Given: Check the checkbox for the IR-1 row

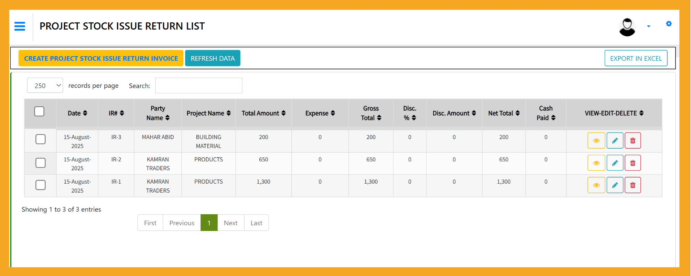Looking at the screenshot, I should pyautogui.click(x=41, y=185).
